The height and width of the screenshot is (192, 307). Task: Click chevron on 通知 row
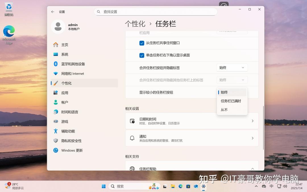tap(253, 138)
